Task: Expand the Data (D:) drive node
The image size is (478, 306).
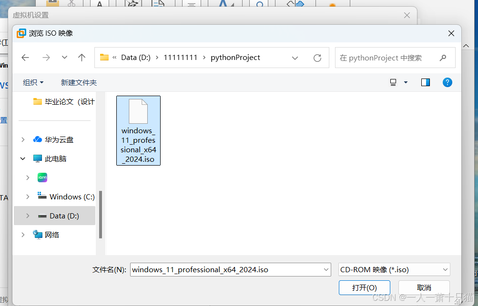Action: click(28, 216)
